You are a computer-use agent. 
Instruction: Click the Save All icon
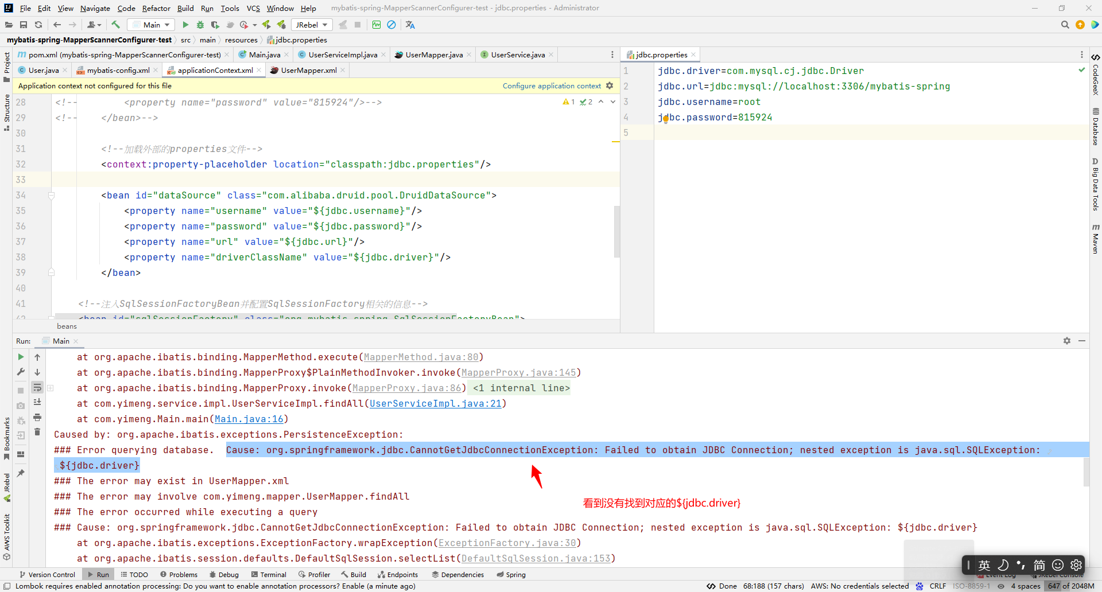click(x=24, y=25)
